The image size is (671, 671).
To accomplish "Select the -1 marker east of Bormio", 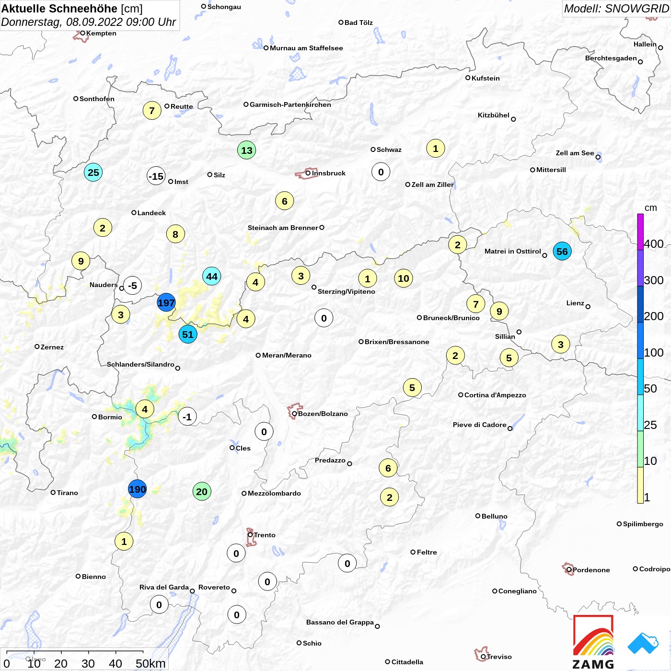I will click(x=187, y=416).
